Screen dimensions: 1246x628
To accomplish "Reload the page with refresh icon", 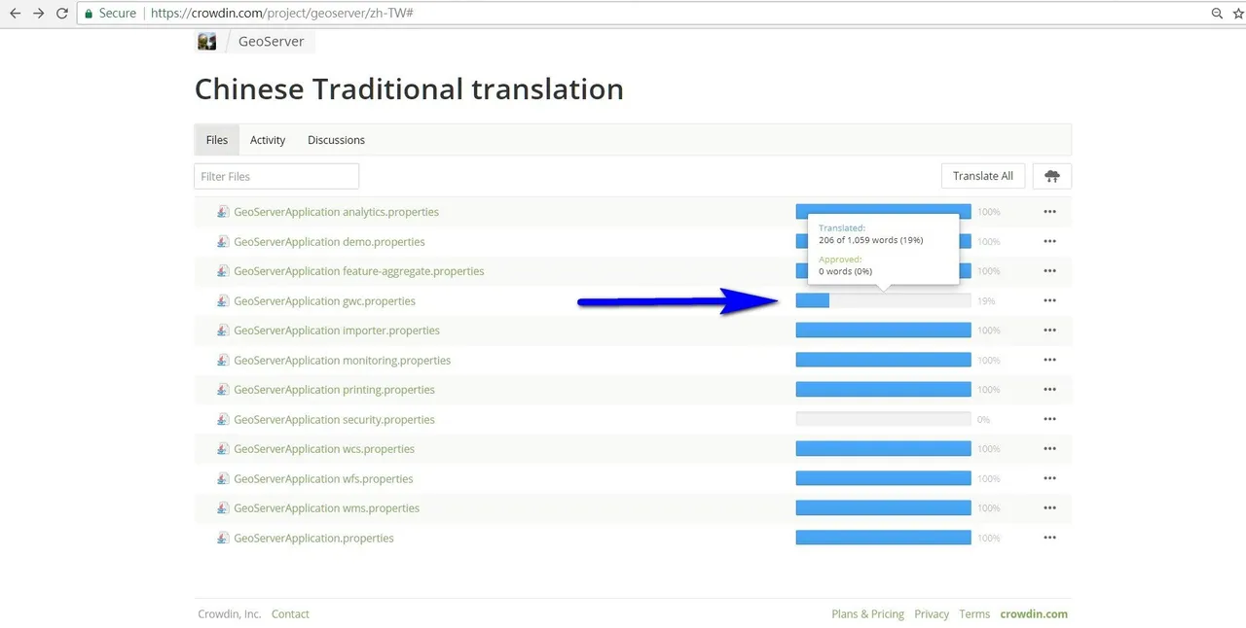I will [62, 14].
